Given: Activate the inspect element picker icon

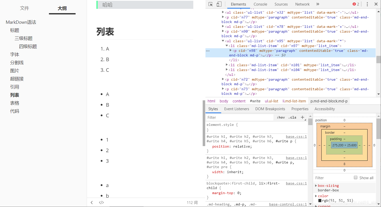Looking at the screenshot, I should [x=211, y=4].
